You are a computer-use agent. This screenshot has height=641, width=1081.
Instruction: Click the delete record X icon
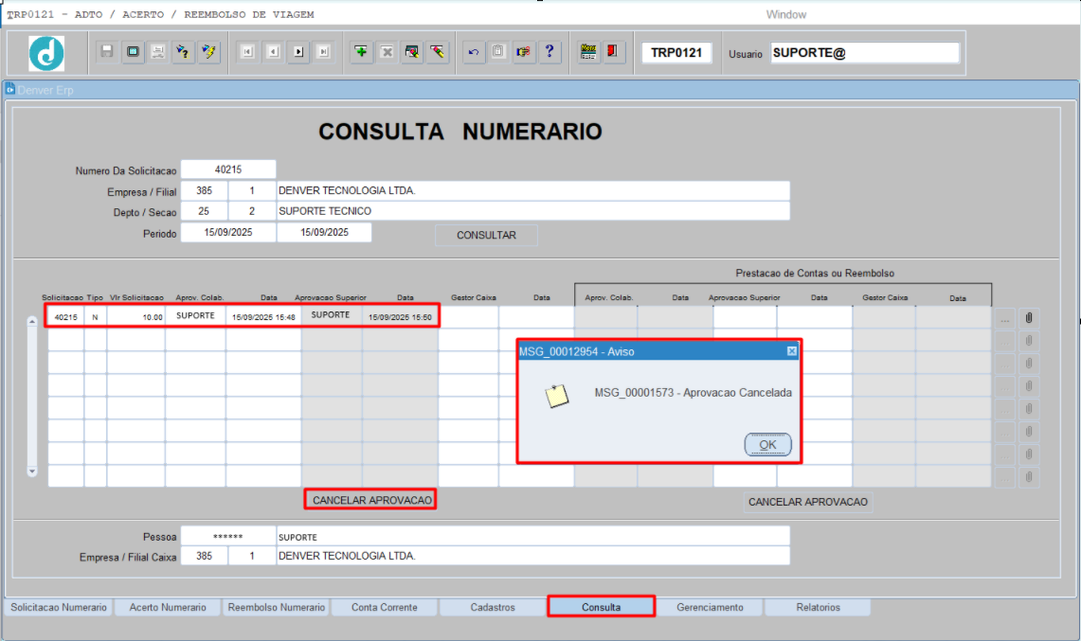[x=387, y=53]
